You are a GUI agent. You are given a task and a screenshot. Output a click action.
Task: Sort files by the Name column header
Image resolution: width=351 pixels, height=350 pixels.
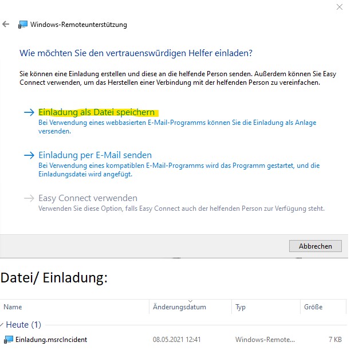point(13,307)
